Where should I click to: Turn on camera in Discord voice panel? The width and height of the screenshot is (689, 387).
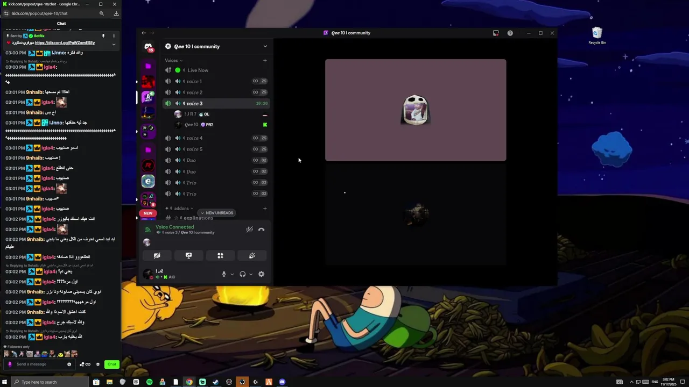tap(157, 256)
